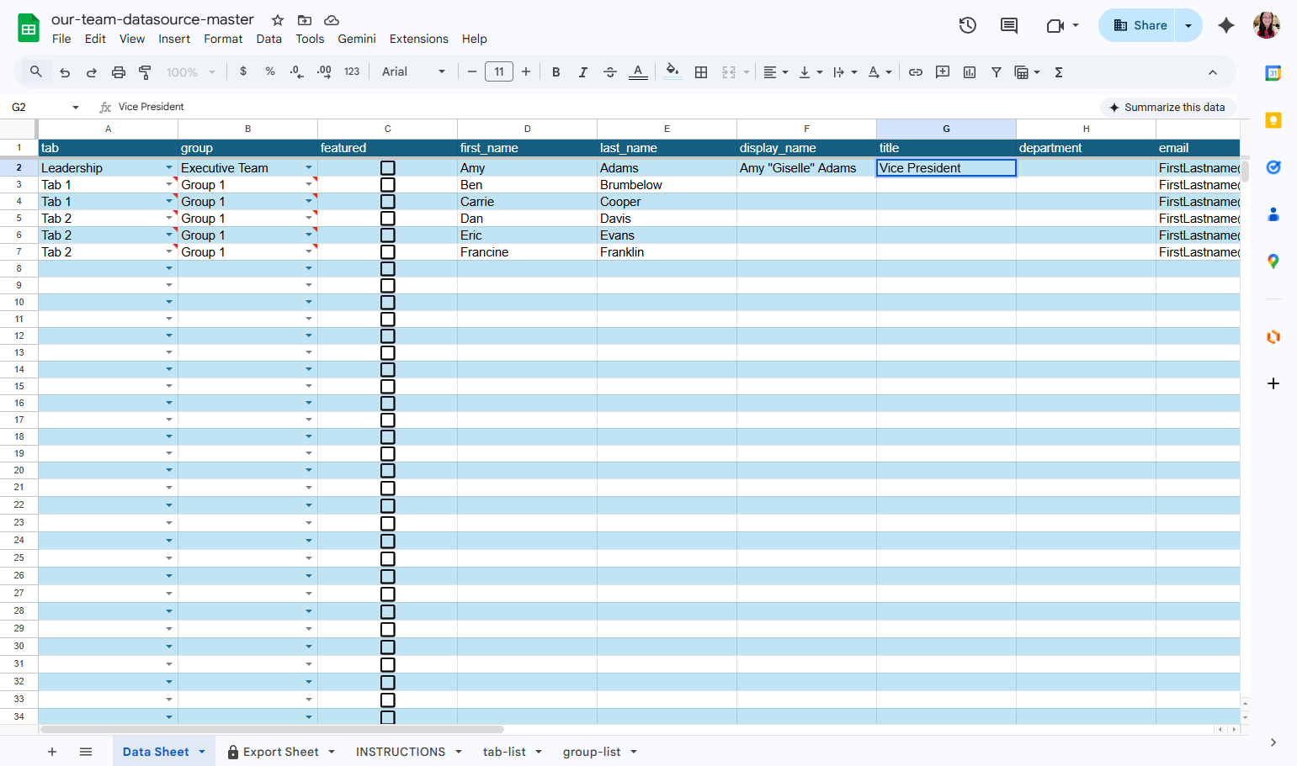The image size is (1297, 766).
Task: Open Google Maps in side panel
Action: [x=1273, y=261]
